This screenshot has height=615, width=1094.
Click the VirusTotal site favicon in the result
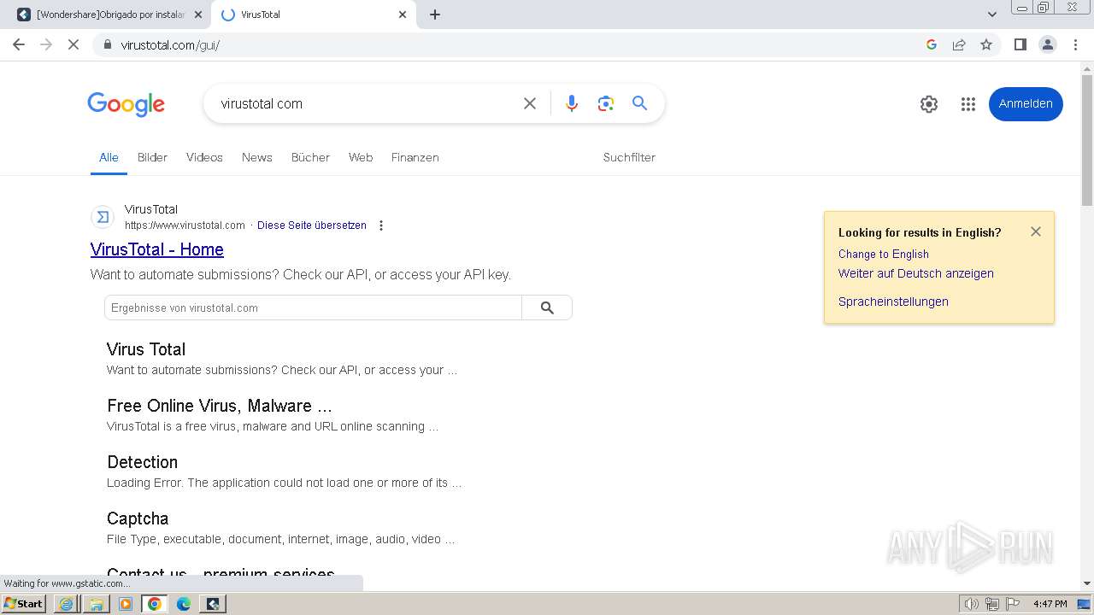(103, 217)
